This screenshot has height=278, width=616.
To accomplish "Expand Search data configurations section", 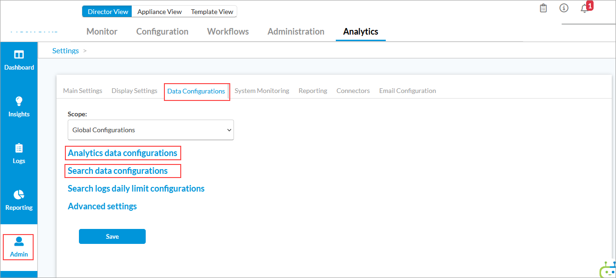I will pos(118,171).
